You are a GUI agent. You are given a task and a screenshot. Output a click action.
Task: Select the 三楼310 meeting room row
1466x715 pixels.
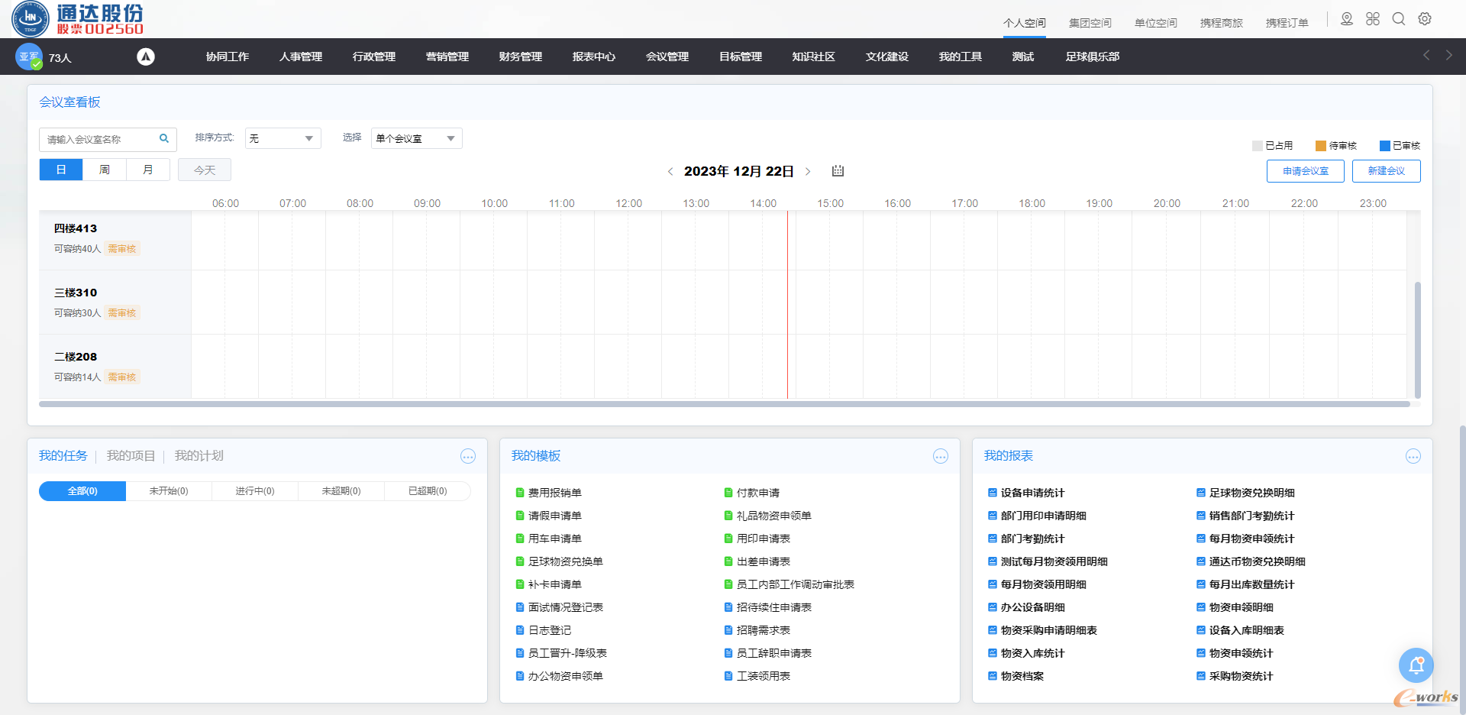click(115, 302)
